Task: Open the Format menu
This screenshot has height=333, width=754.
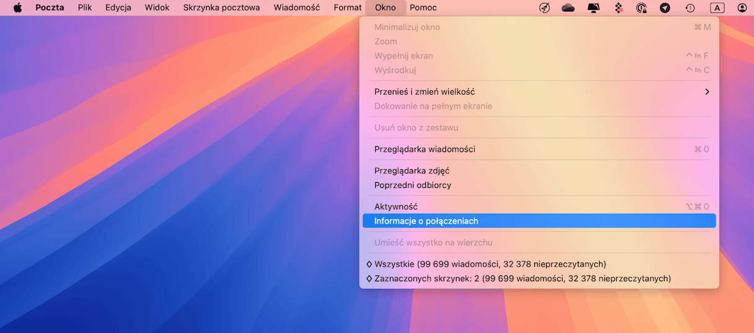Action: [x=347, y=7]
